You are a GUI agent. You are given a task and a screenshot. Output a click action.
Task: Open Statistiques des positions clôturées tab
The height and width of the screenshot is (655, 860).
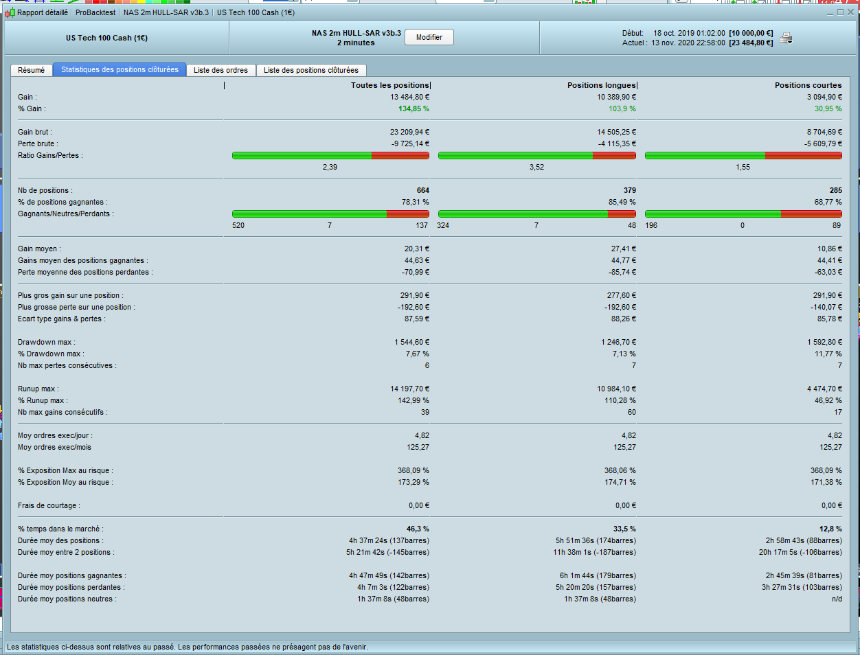coord(120,69)
